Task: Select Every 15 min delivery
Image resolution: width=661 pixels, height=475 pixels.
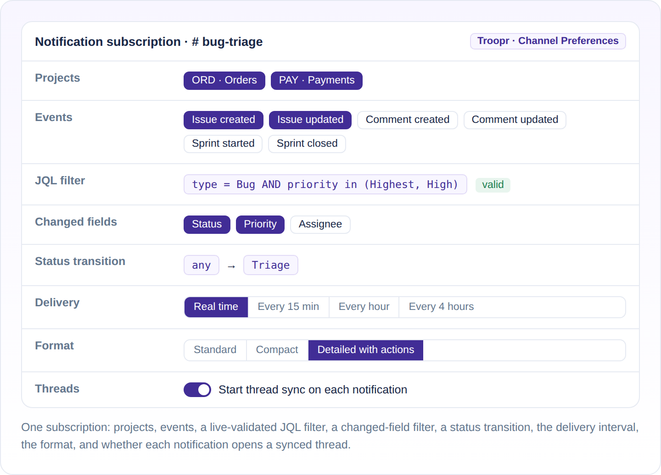Action: click(288, 307)
